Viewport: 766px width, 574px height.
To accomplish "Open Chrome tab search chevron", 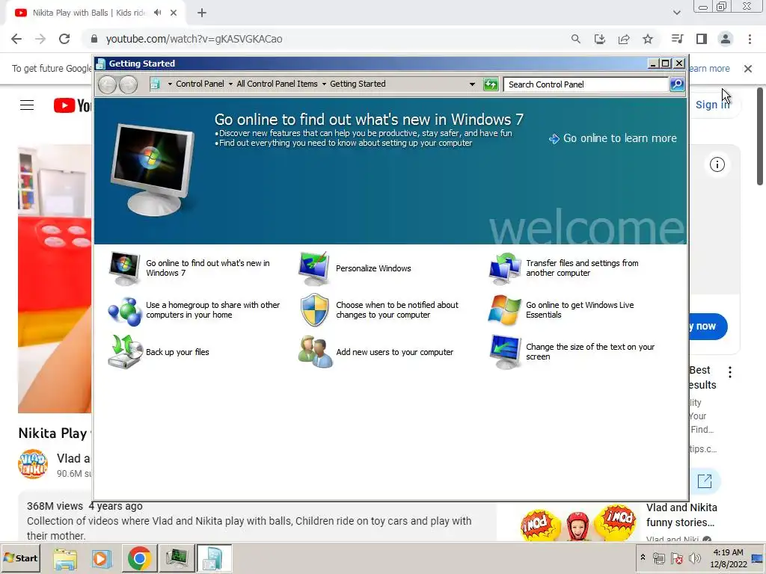I will tap(676, 13).
